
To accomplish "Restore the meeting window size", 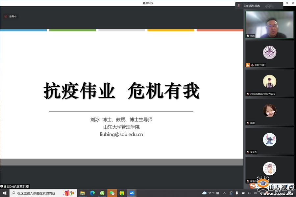I will pos(286,3).
